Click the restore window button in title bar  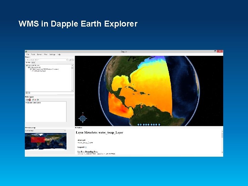pos(215,51)
